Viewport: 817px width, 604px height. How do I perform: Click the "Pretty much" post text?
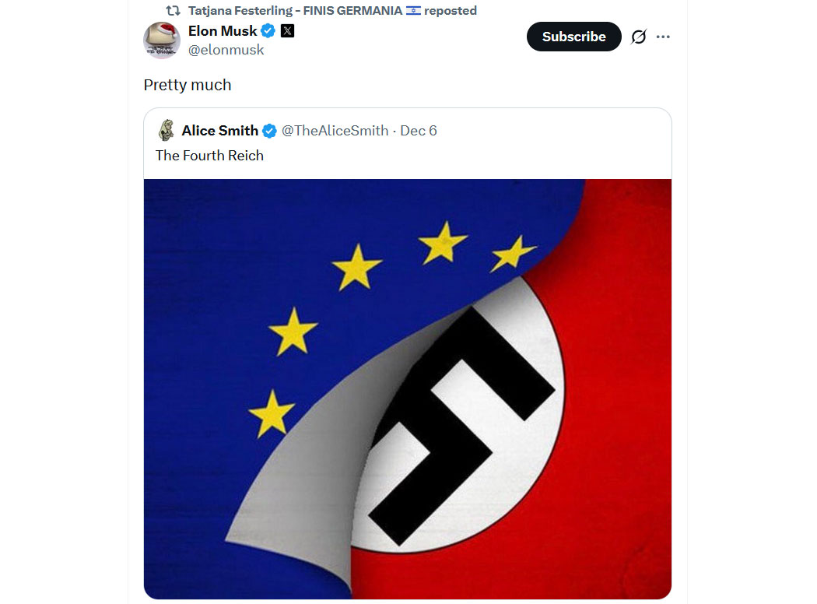(x=188, y=85)
